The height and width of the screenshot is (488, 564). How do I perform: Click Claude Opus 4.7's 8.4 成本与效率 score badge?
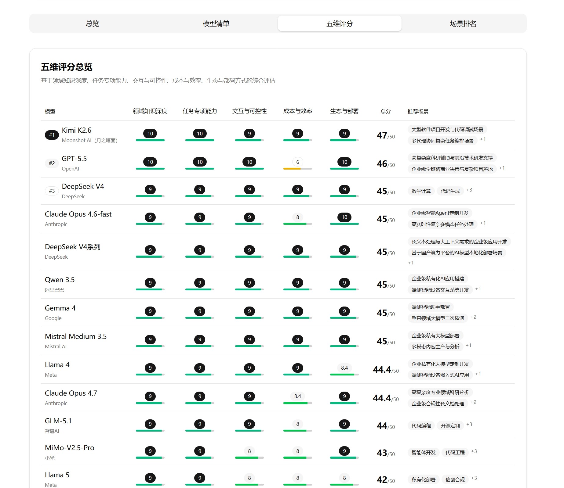[298, 396]
